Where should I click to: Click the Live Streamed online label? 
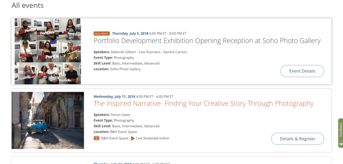click(x=152, y=138)
